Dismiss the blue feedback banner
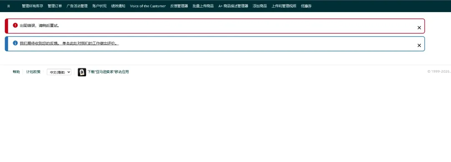Image resolution: width=451 pixels, height=162 pixels. click(x=419, y=45)
